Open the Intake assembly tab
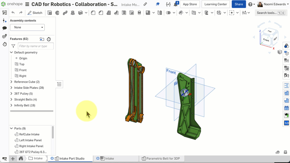The height and width of the screenshot is (163, 290). click(x=109, y=158)
